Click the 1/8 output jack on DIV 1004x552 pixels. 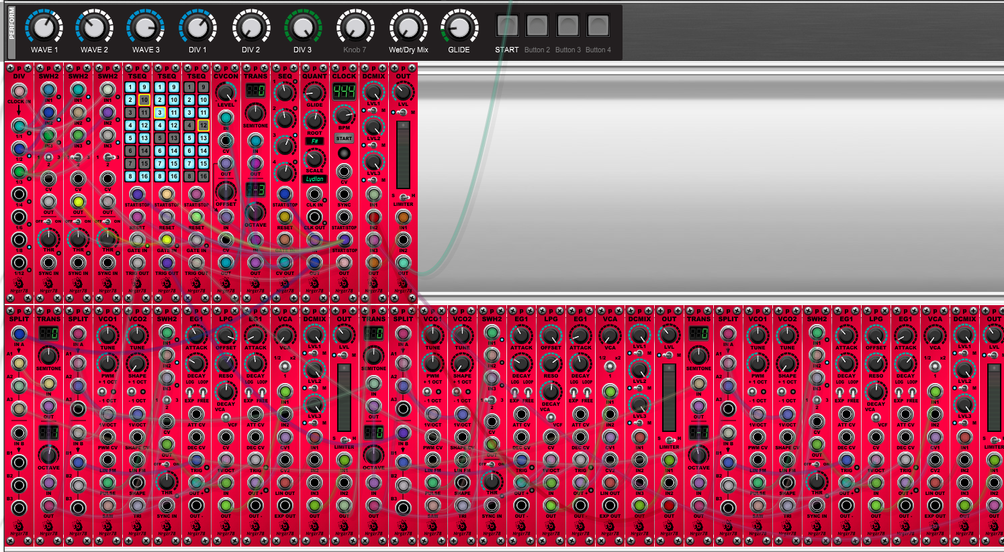coord(19,239)
